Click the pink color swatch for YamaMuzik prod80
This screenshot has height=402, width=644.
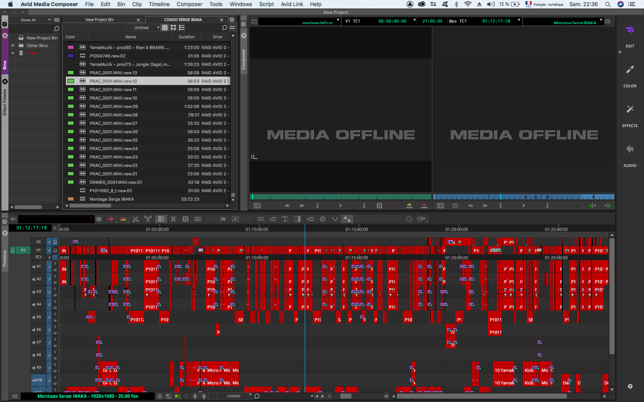[x=71, y=47]
